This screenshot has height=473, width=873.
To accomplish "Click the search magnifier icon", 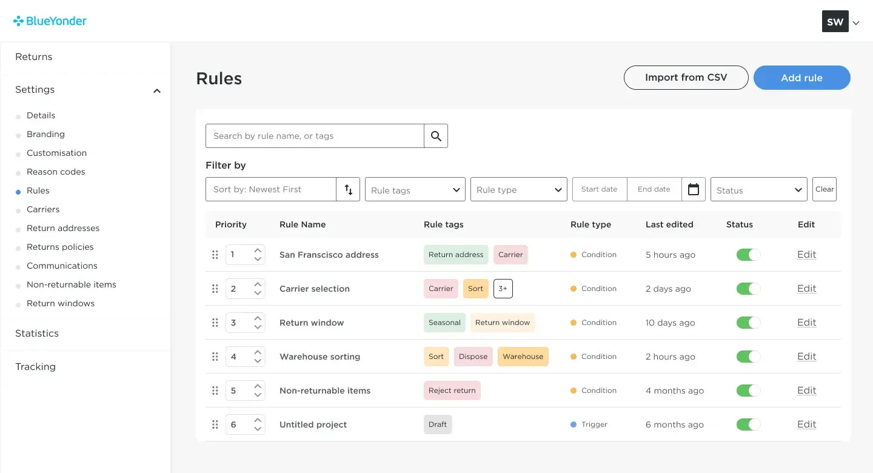I will click(x=436, y=136).
